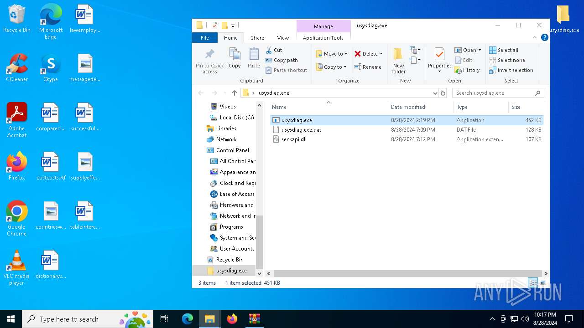The image size is (584, 328).
Task: Click the navigation pane vertical scrollbar
Action: [259, 241]
